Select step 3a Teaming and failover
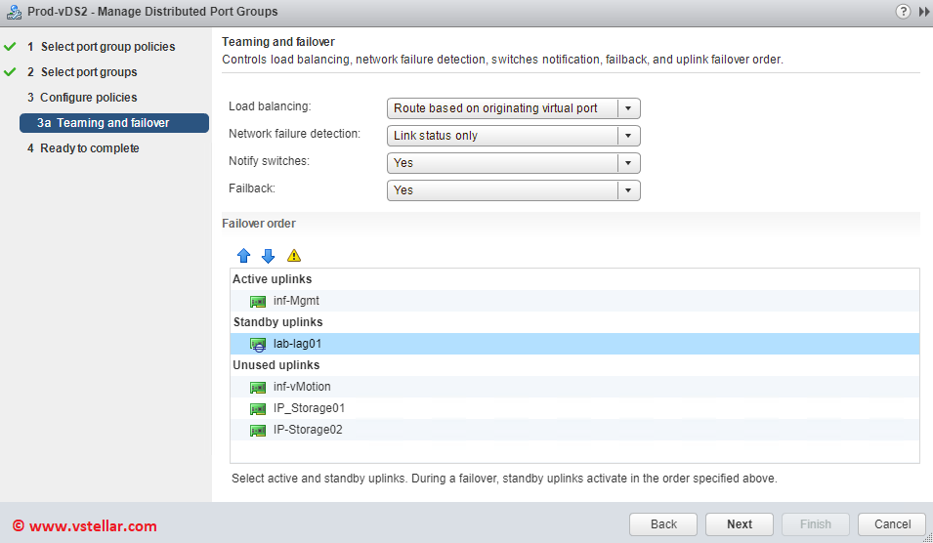The width and height of the screenshot is (933, 543). point(114,123)
